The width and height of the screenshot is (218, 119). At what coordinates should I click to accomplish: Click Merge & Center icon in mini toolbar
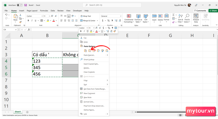[x=116, y=28]
